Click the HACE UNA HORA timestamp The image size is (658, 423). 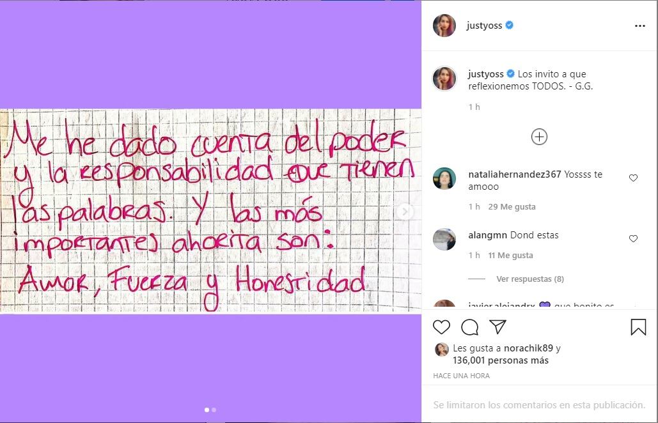(x=461, y=376)
